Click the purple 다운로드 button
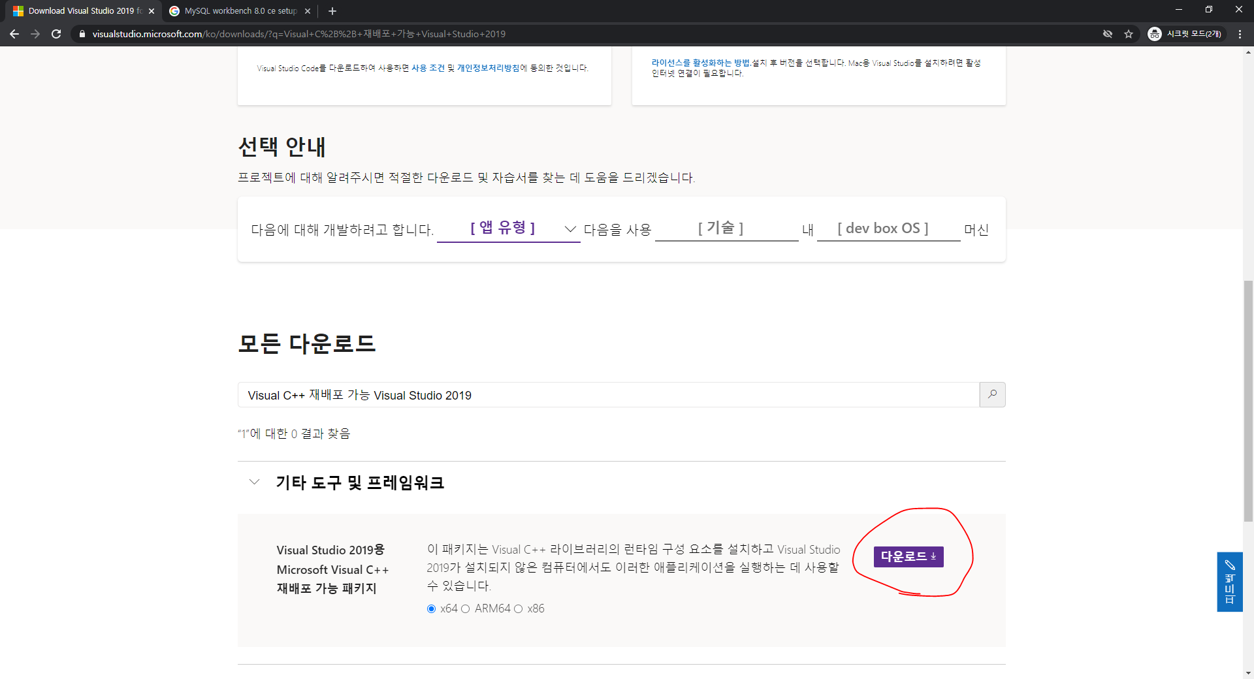The height and width of the screenshot is (679, 1254). [908, 556]
